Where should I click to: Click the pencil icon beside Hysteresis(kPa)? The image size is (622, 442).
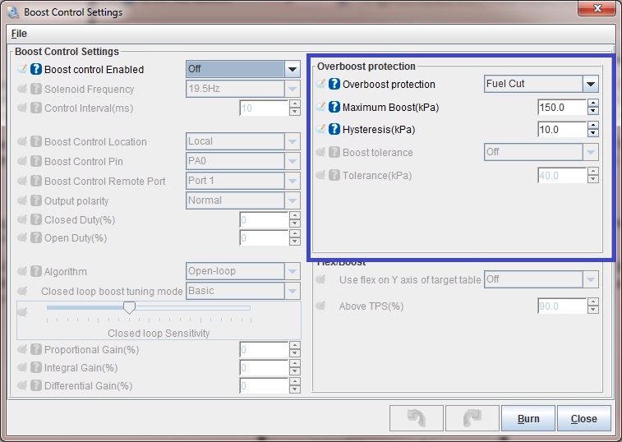click(320, 130)
